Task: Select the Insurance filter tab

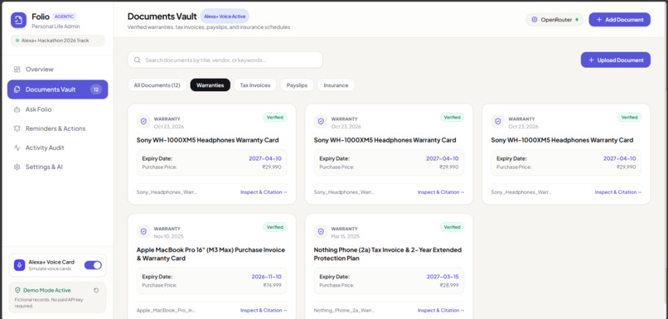Action: pos(336,85)
